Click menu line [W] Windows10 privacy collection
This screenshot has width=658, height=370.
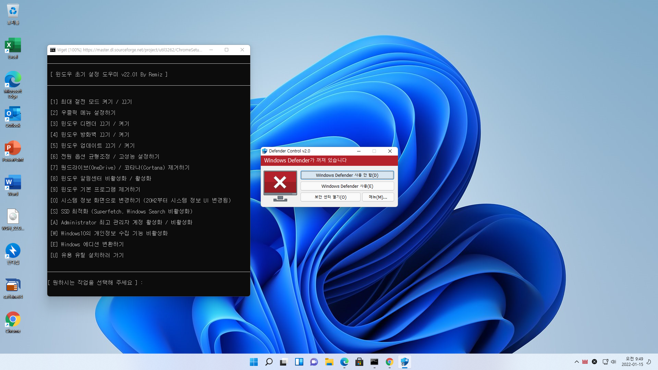109,233
